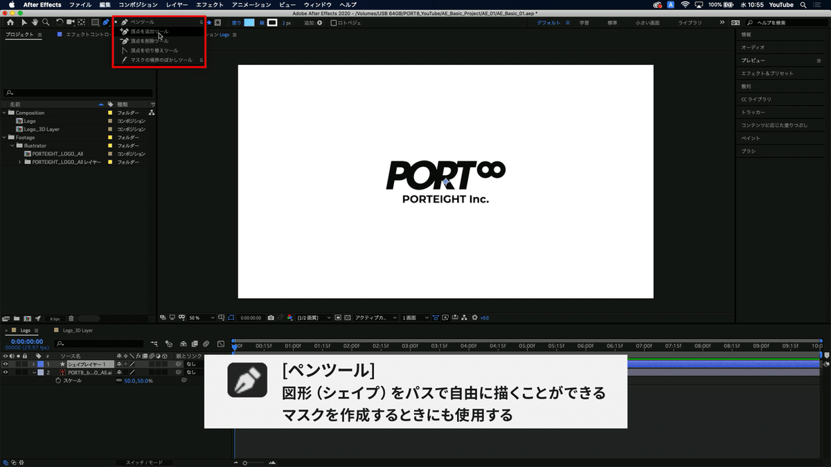
Task: Collapse the Footage folder
Action: coord(5,137)
